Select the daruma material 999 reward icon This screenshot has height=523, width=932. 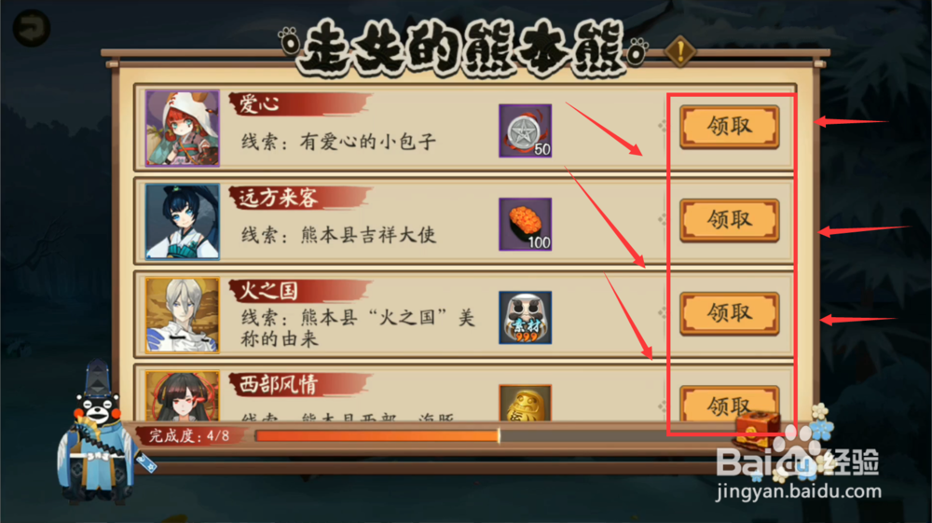525,317
